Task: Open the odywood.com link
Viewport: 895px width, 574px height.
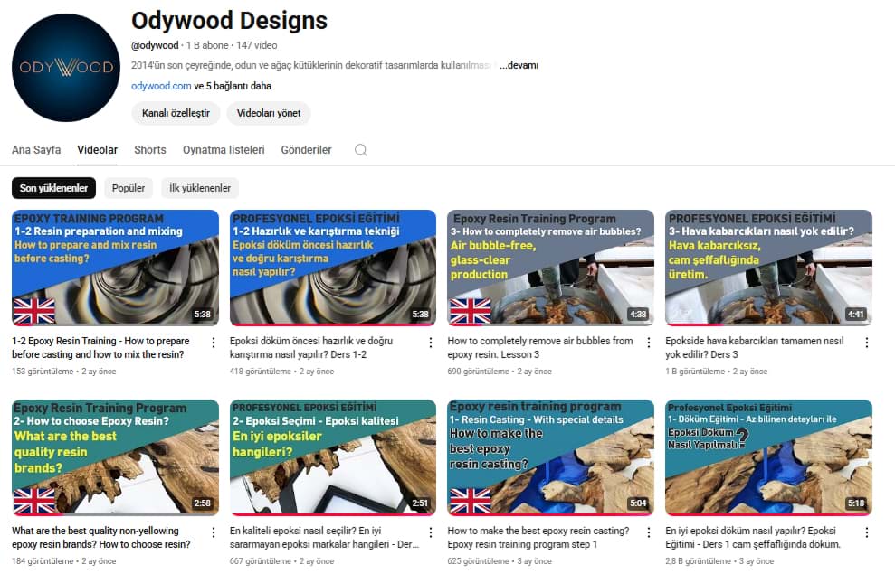Action: coord(161,86)
